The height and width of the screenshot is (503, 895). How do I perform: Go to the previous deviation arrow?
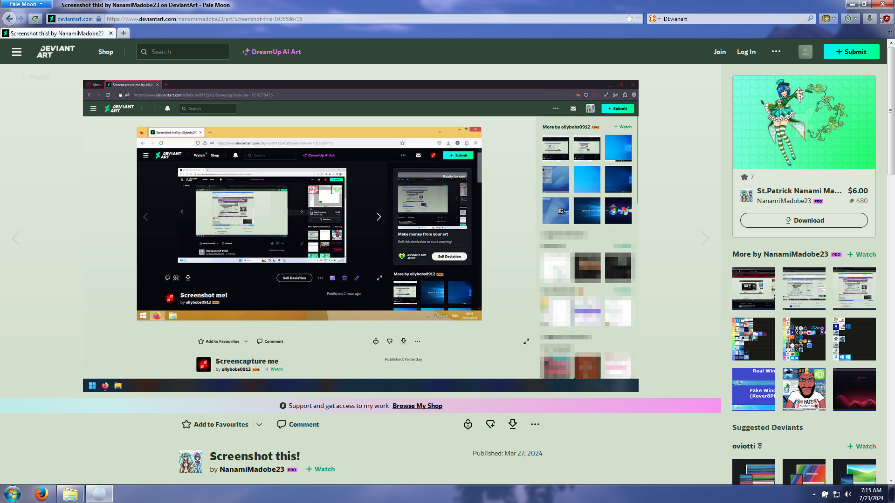16,238
